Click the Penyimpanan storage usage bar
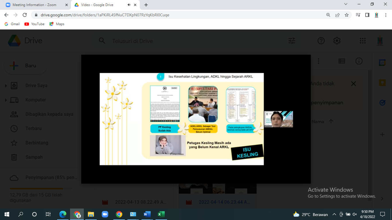The height and width of the screenshot is (220, 392). click(x=41, y=188)
